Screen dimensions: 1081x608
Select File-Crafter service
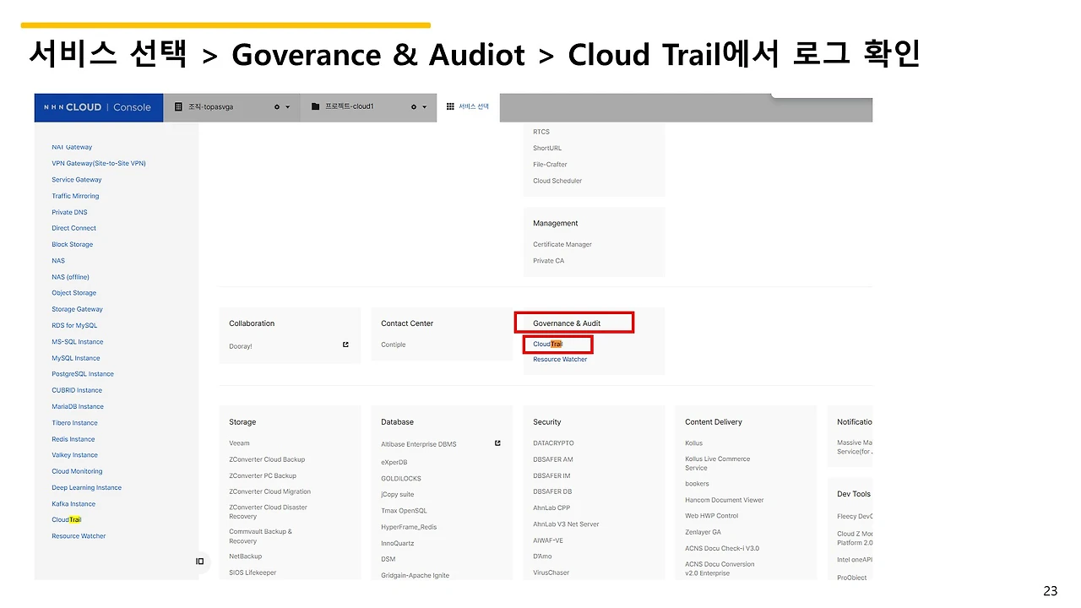[x=550, y=165]
